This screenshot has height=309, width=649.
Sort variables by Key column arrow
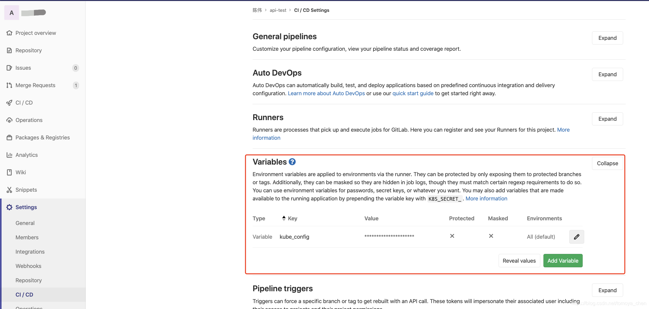tap(284, 218)
